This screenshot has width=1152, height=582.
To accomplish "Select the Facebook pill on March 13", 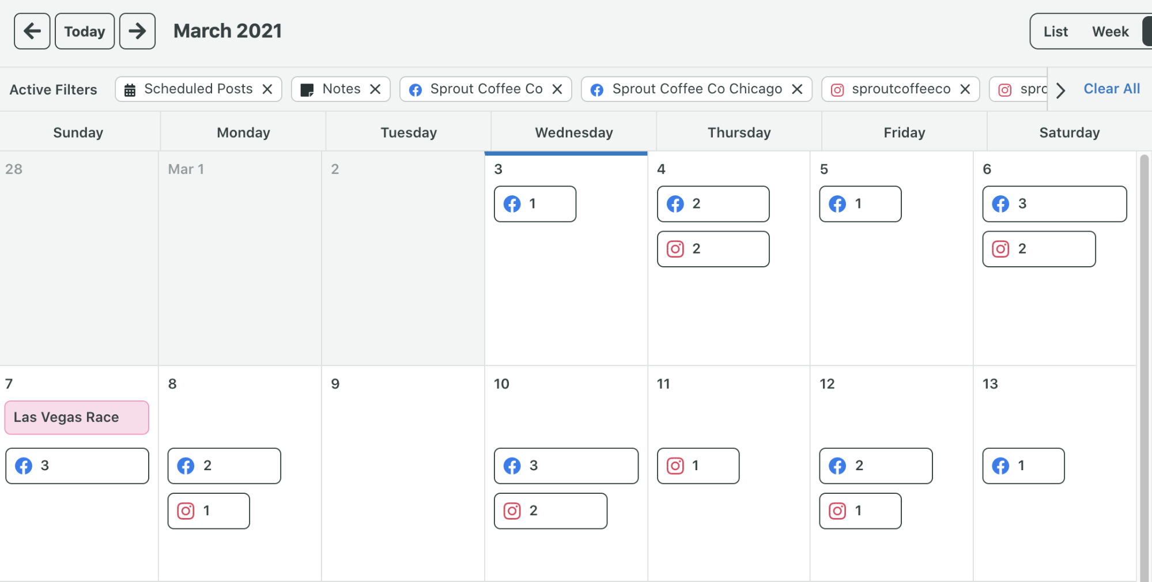I will pyautogui.click(x=1023, y=466).
